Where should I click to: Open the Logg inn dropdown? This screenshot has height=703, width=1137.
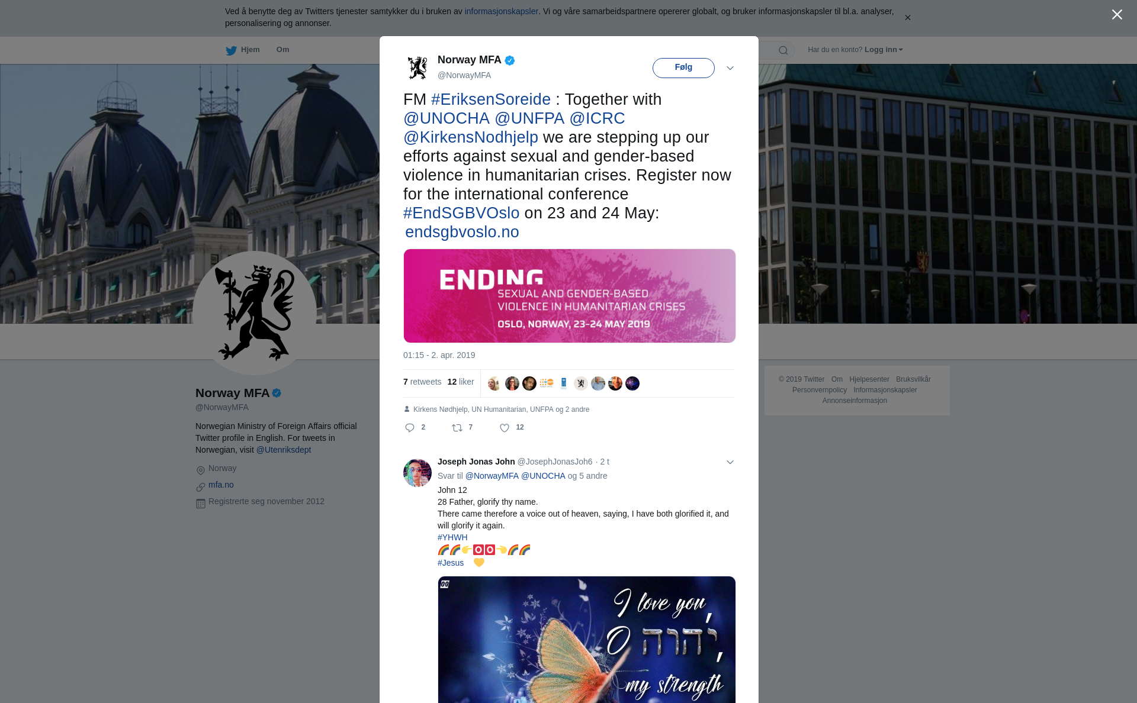coord(884,50)
